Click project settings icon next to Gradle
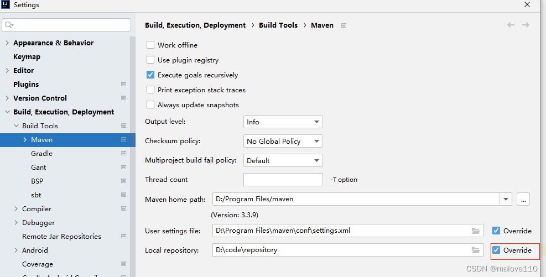This screenshot has height=277, width=546. pos(123,154)
